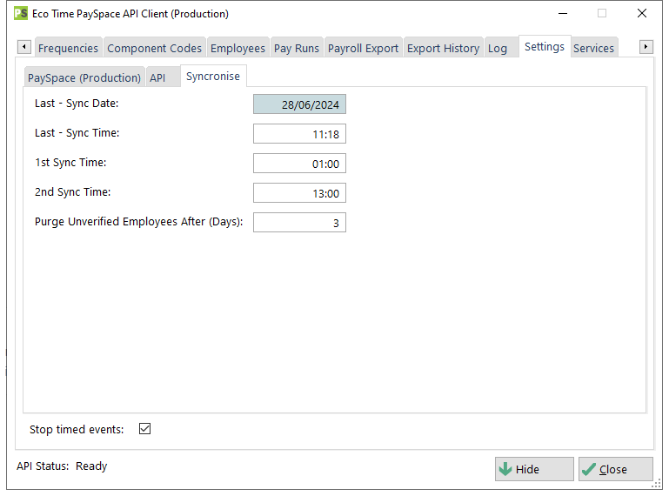
Task: Go to the Pay Runs tab
Action: pyautogui.click(x=297, y=48)
